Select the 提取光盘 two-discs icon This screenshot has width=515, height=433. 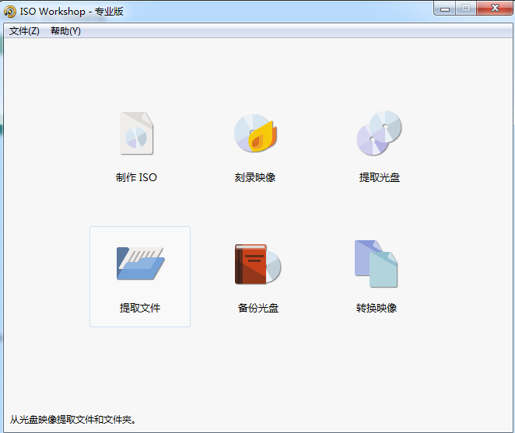(380, 133)
